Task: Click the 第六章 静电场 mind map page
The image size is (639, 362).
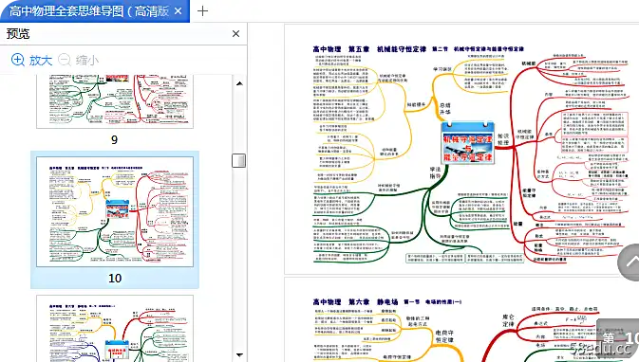Action: point(461,320)
